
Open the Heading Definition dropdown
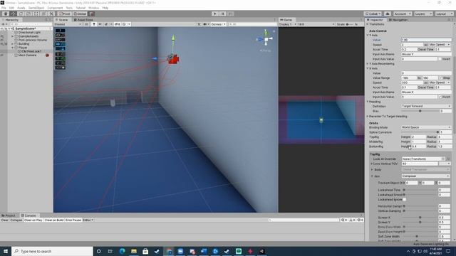pyautogui.click(x=426, y=106)
